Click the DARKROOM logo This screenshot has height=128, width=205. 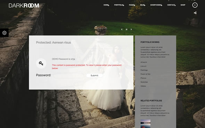click(x=24, y=6)
